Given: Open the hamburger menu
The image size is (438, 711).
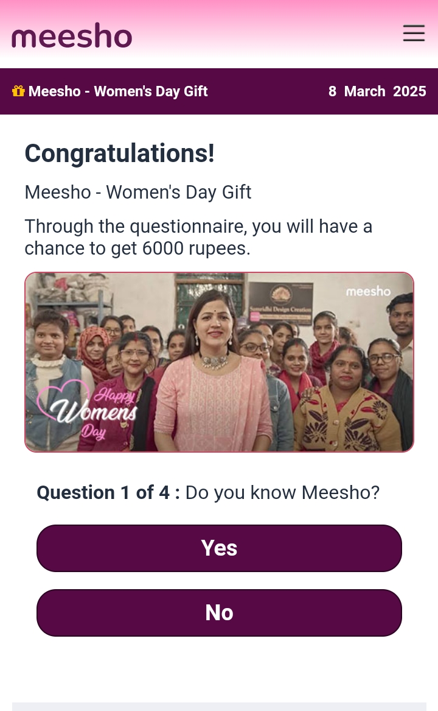Looking at the screenshot, I should 414,34.
